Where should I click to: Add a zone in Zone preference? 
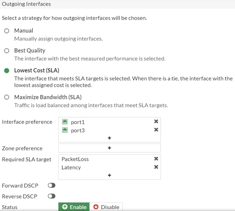point(109,148)
